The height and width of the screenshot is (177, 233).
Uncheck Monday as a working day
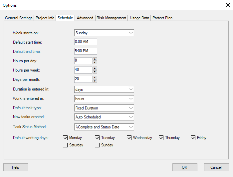[65, 138]
